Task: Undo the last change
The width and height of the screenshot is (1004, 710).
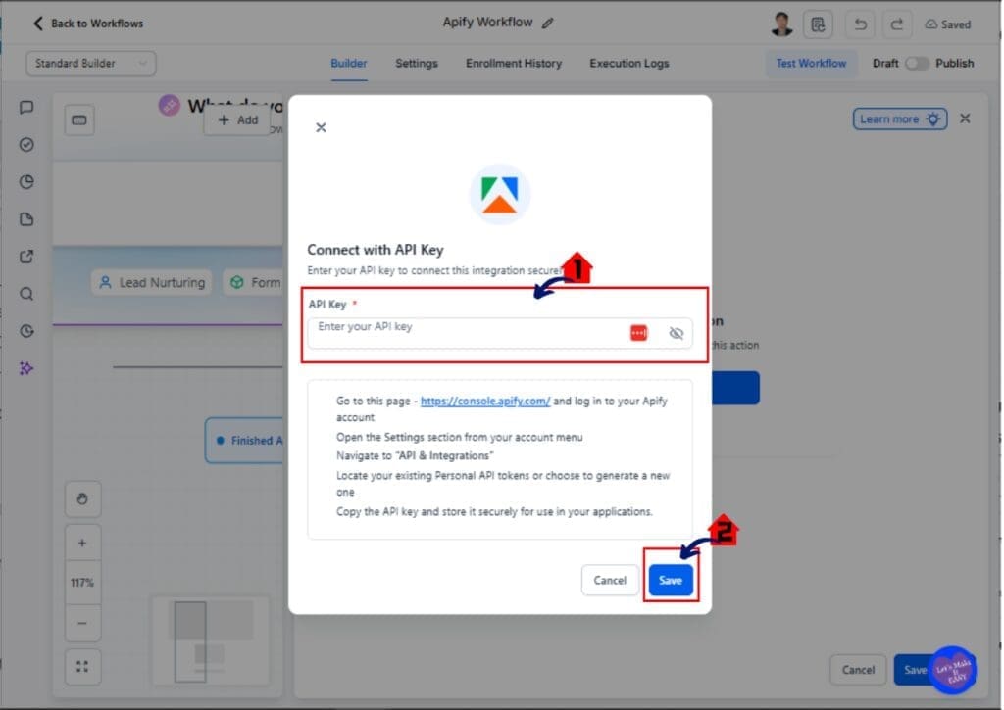Action: (x=860, y=24)
